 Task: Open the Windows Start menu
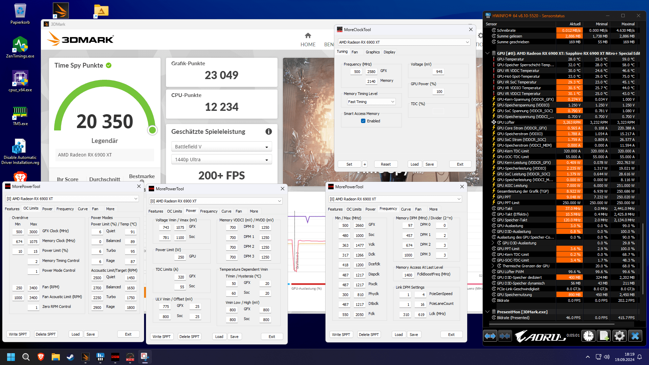[x=11, y=357]
